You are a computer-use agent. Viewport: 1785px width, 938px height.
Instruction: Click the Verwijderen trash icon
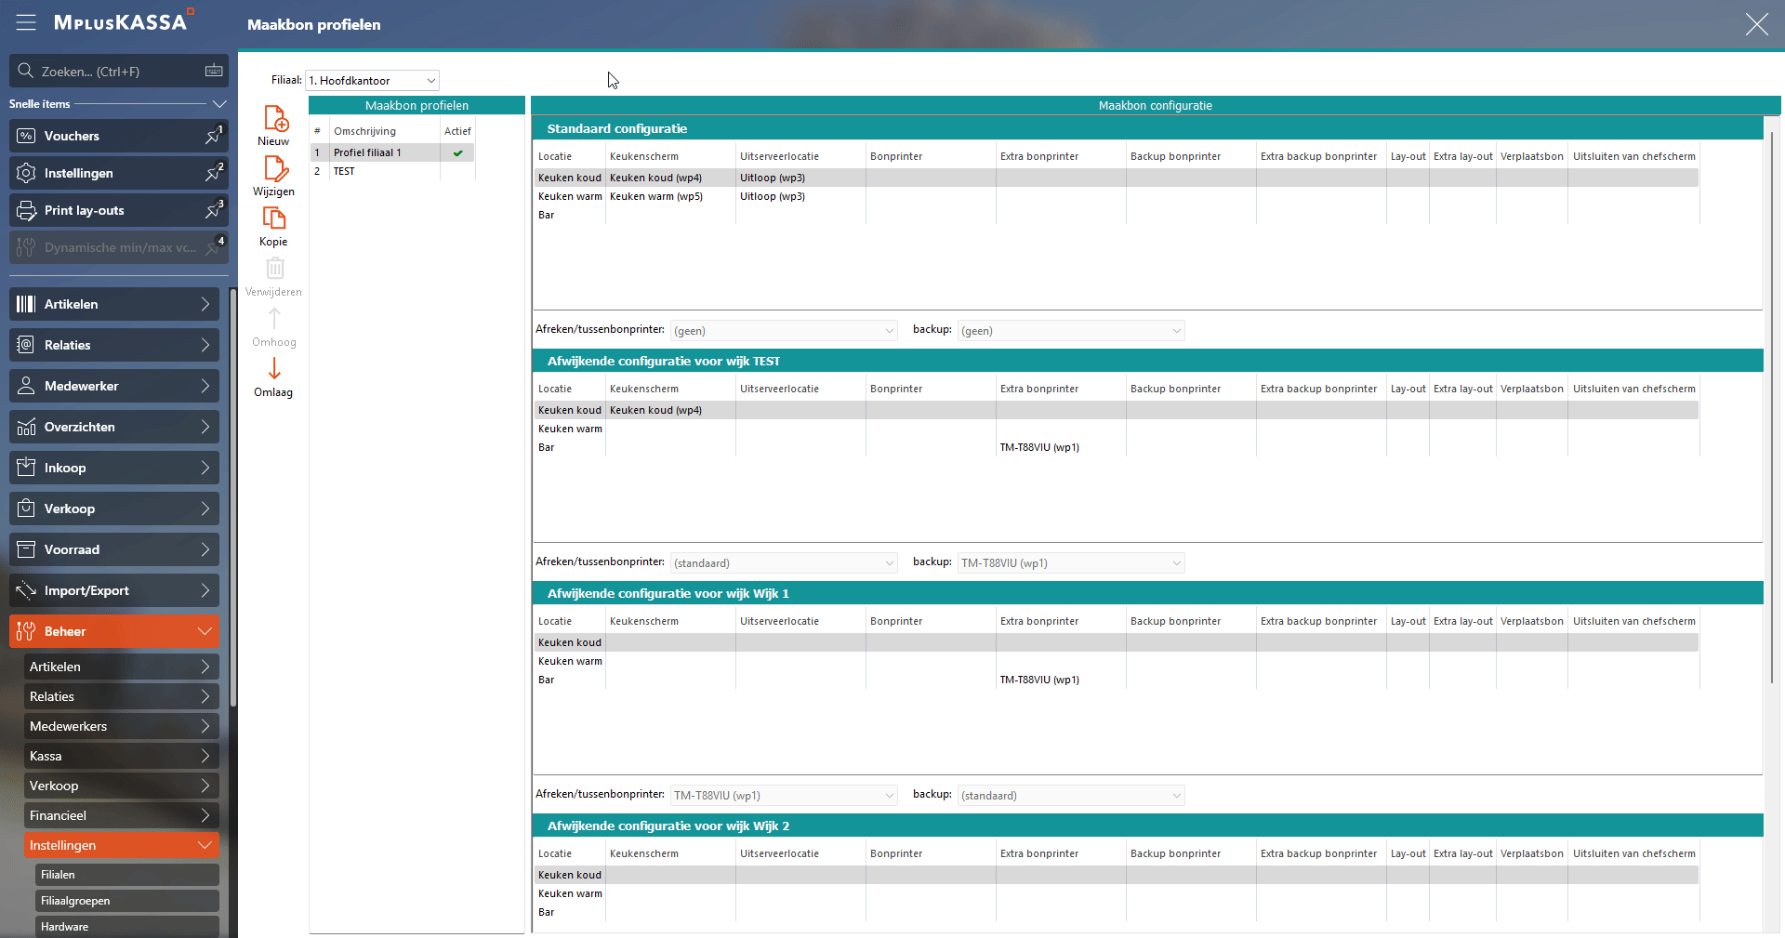click(x=274, y=269)
